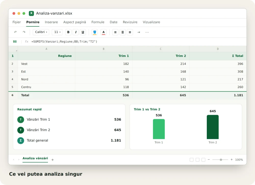Screen dimensions: 255x185
Task: Click the Regiune header cell
Action: 46,56
